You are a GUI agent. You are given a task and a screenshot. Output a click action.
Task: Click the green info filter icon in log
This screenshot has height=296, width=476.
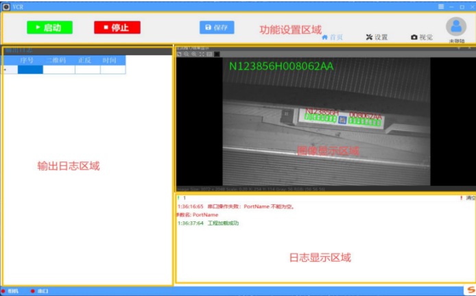point(178,198)
